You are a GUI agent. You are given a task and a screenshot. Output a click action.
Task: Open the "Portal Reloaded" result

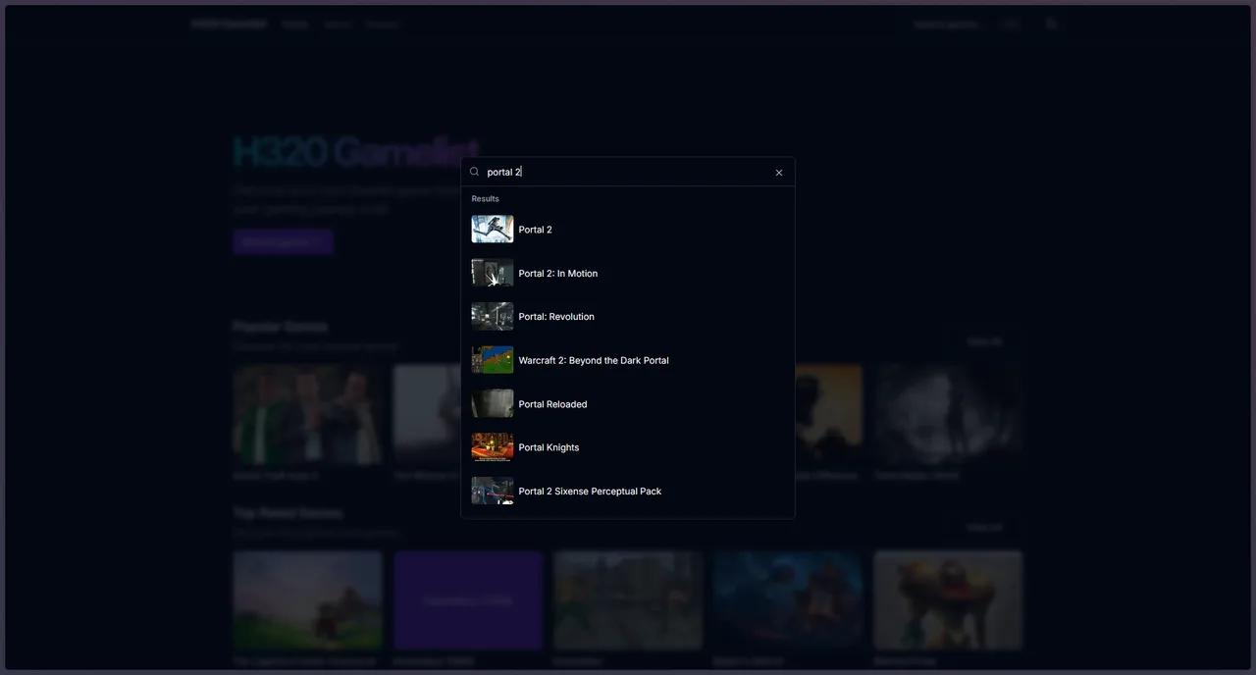point(628,404)
